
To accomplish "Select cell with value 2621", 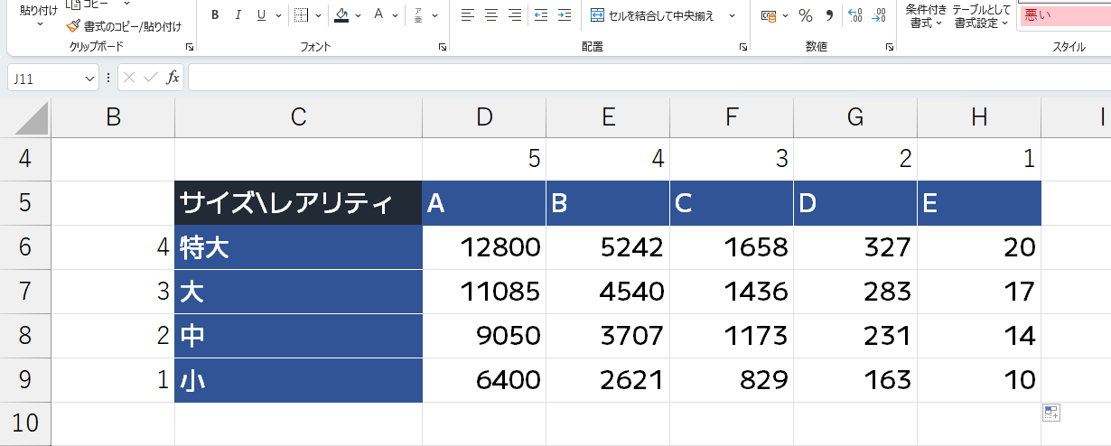I will point(608,380).
